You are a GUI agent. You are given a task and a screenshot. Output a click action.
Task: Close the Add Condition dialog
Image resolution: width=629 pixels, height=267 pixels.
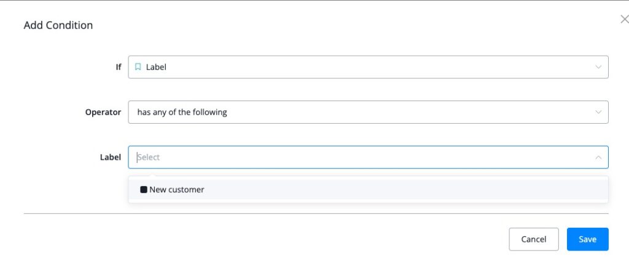[624, 20]
